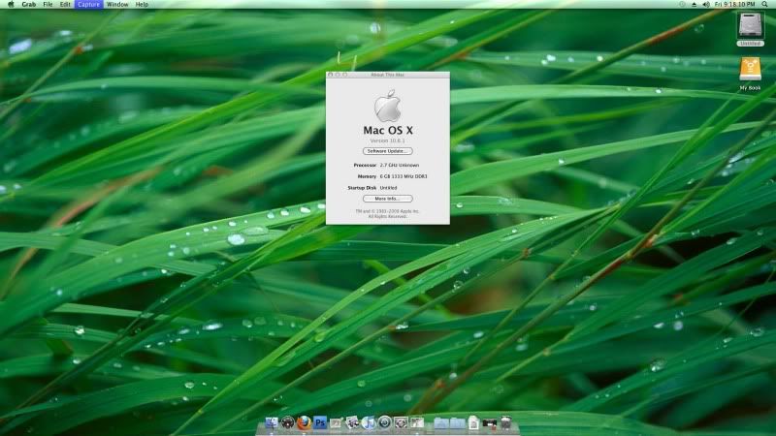Open the Untitled hard drive on desktop
Image resolution: width=776 pixels, height=436 pixels.
click(x=750, y=29)
